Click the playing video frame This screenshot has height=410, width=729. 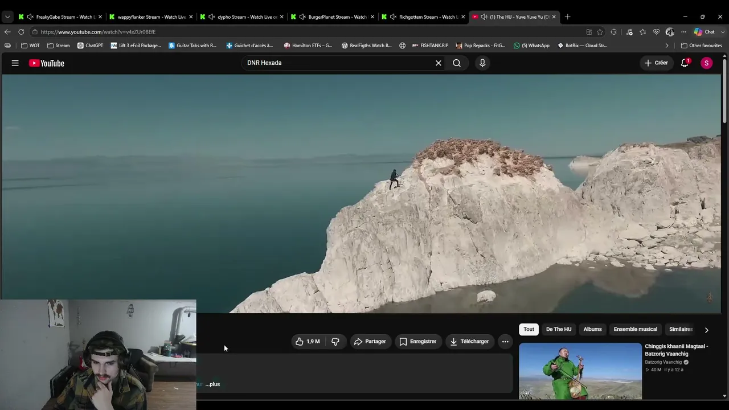[361, 194]
